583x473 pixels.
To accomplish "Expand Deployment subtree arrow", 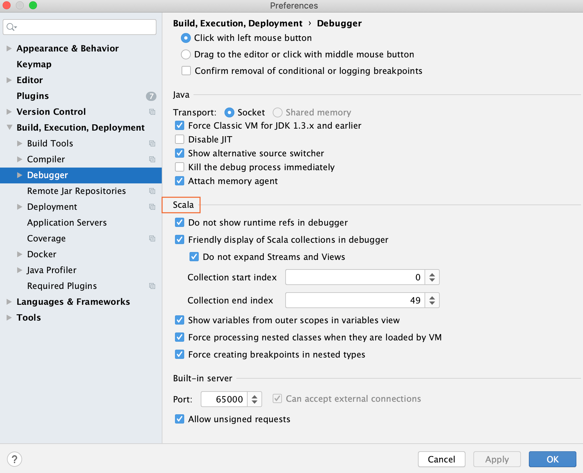I will 20,207.
